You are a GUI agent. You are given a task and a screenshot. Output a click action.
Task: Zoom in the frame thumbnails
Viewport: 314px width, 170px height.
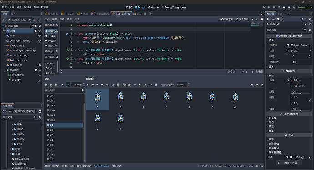(262, 85)
